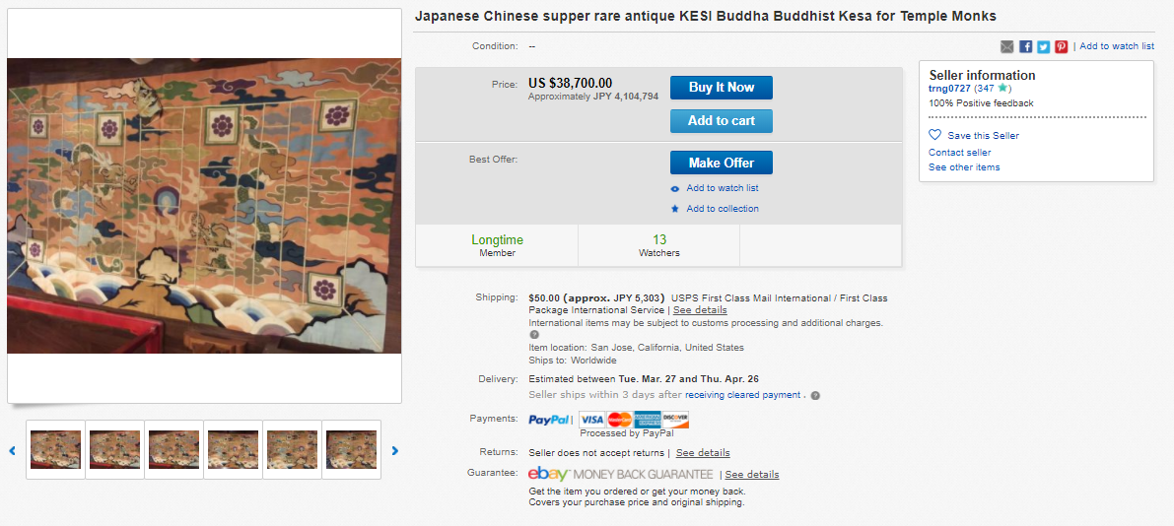
Task: Click the Make Offer button
Action: tap(721, 163)
